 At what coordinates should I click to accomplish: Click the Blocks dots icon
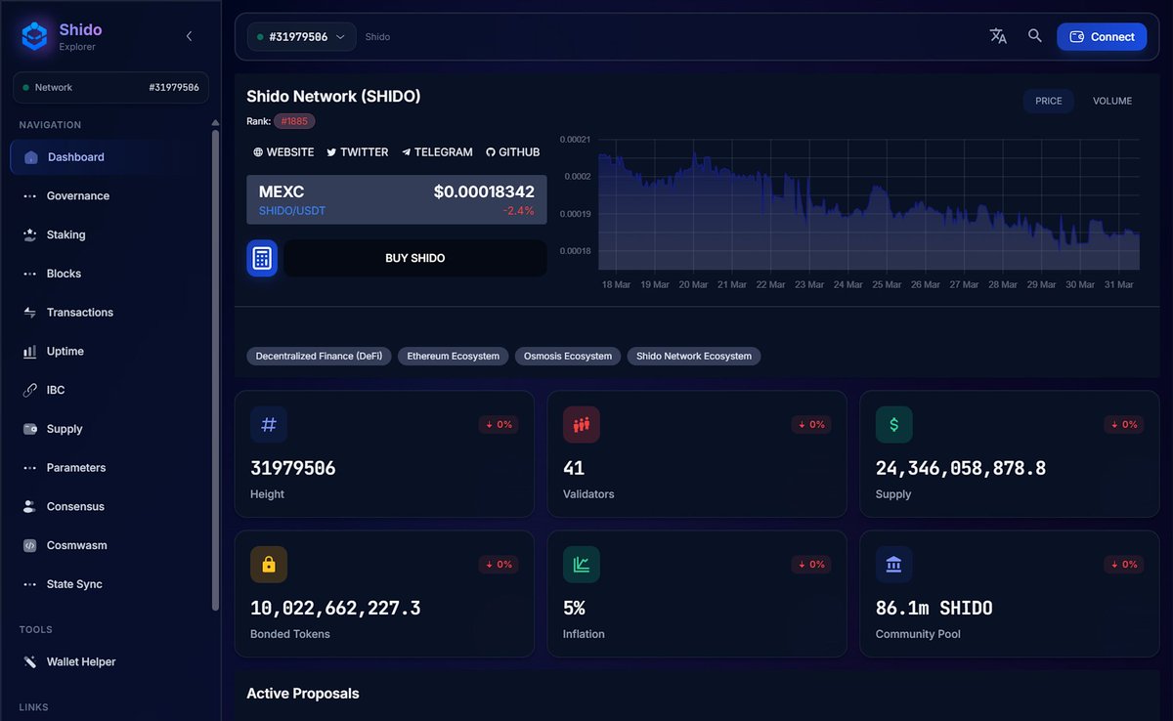pos(29,274)
